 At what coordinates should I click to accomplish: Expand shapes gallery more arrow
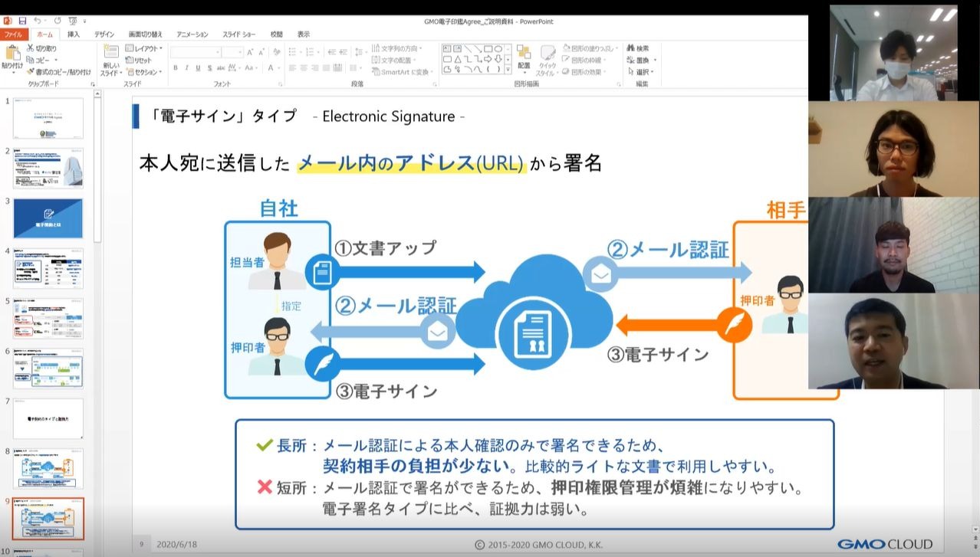(508, 69)
